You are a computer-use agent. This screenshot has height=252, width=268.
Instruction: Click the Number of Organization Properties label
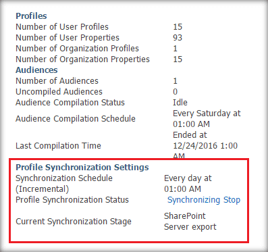point(82,59)
